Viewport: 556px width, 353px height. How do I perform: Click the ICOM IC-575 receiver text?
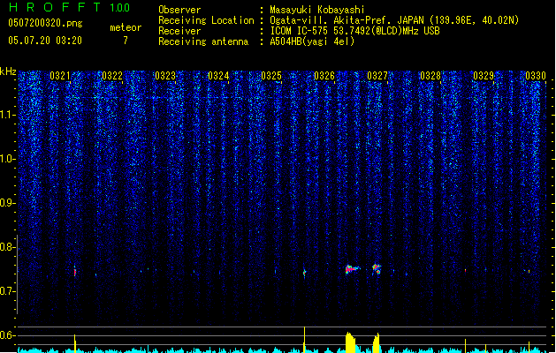[354, 31]
